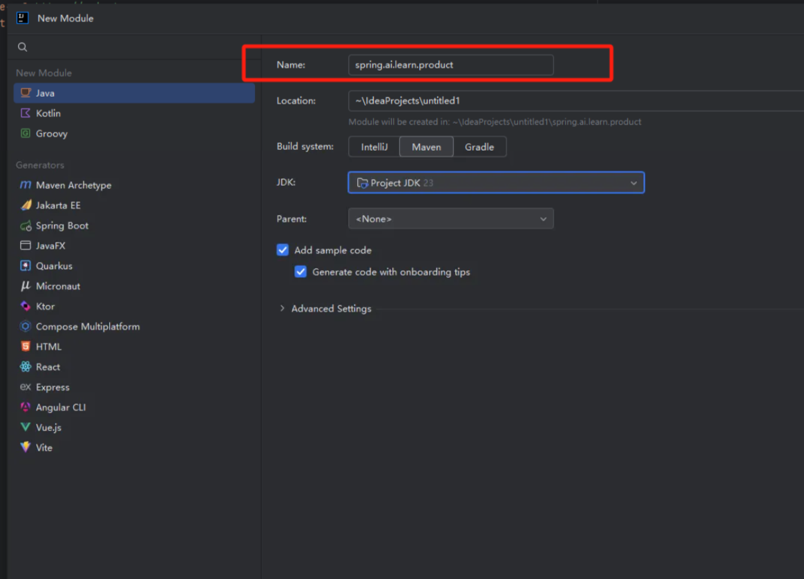Select Maven build system
This screenshot has width=804, height=579.
point(426,146)
